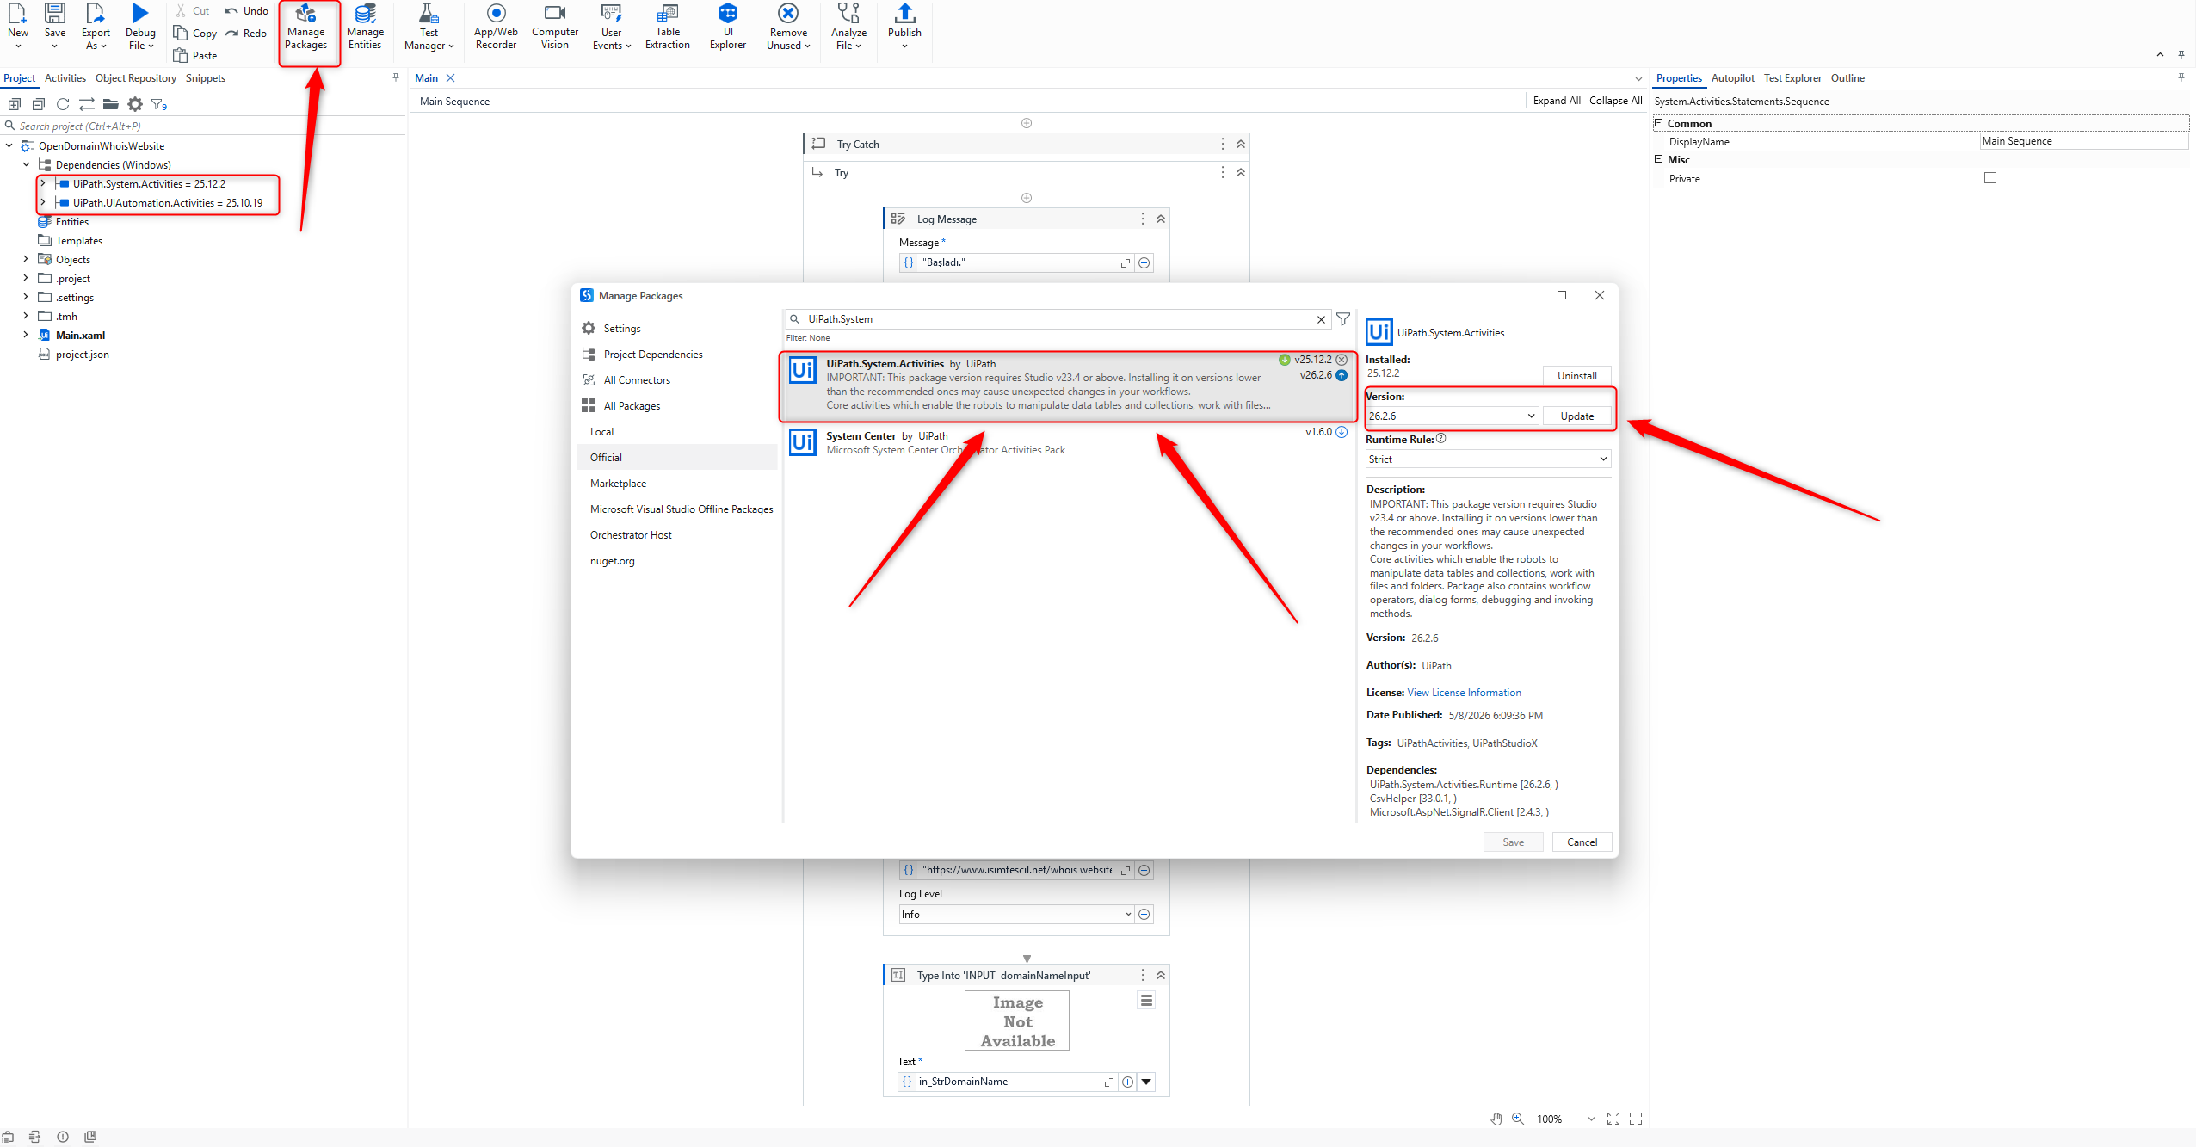Launch the App/Web Recorder
Viewport: 2196px width, 1147px height.
pyautogui.click(x=496, y=28)
